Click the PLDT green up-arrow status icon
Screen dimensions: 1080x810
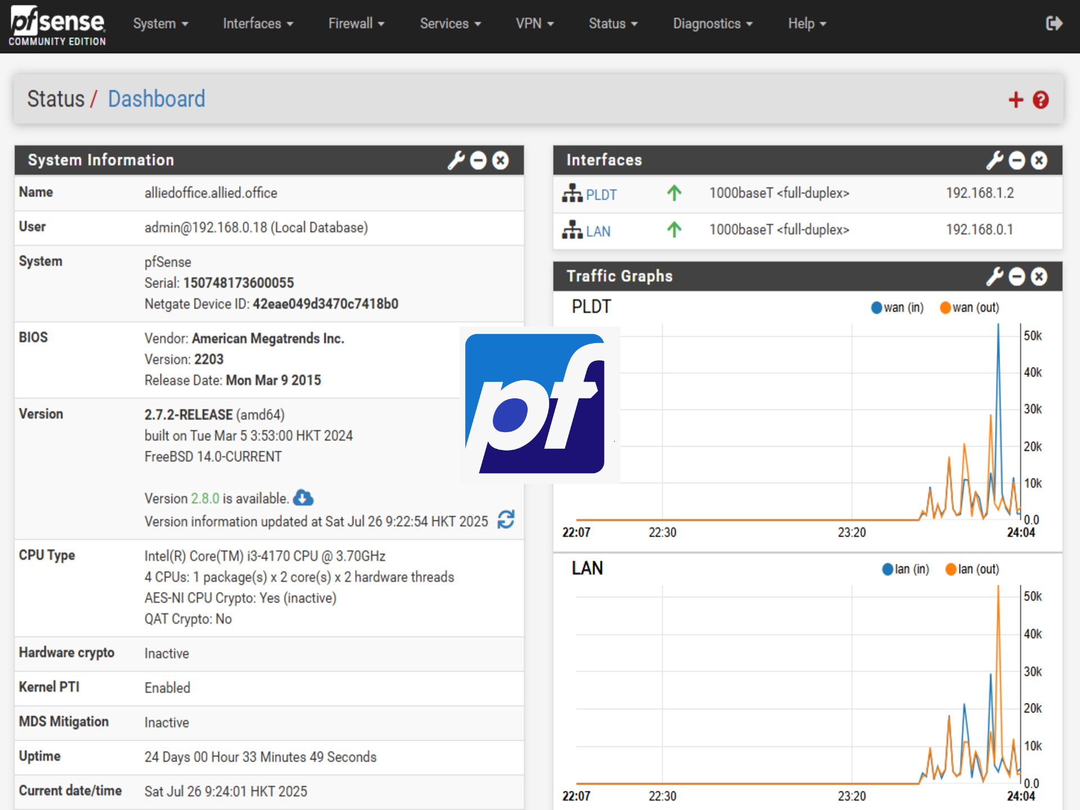[x=674, y=193]
